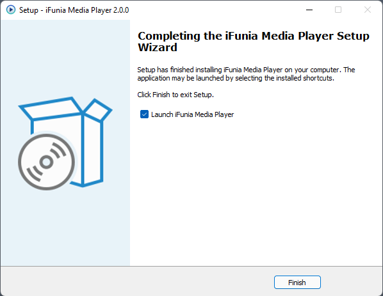Viewport: 383px width, 296px height.
Task: Click the "Completing the iFunia Media Player" heading
Action: [253, 36]
